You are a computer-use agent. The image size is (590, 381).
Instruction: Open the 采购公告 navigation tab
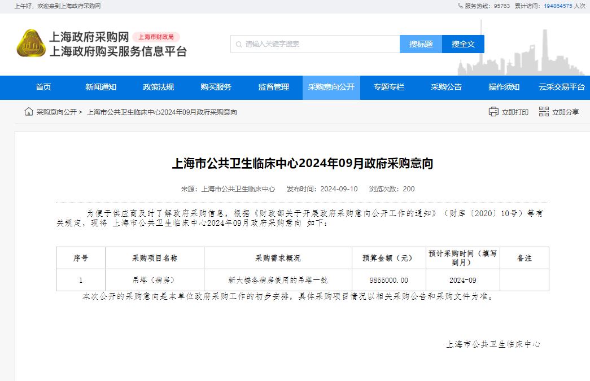(x=446, y=87)
